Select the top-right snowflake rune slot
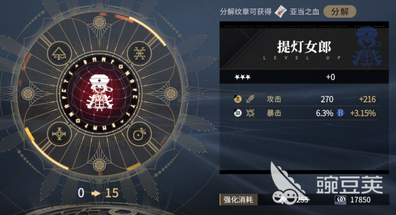The image size is (396, 215). coord(139,53)
